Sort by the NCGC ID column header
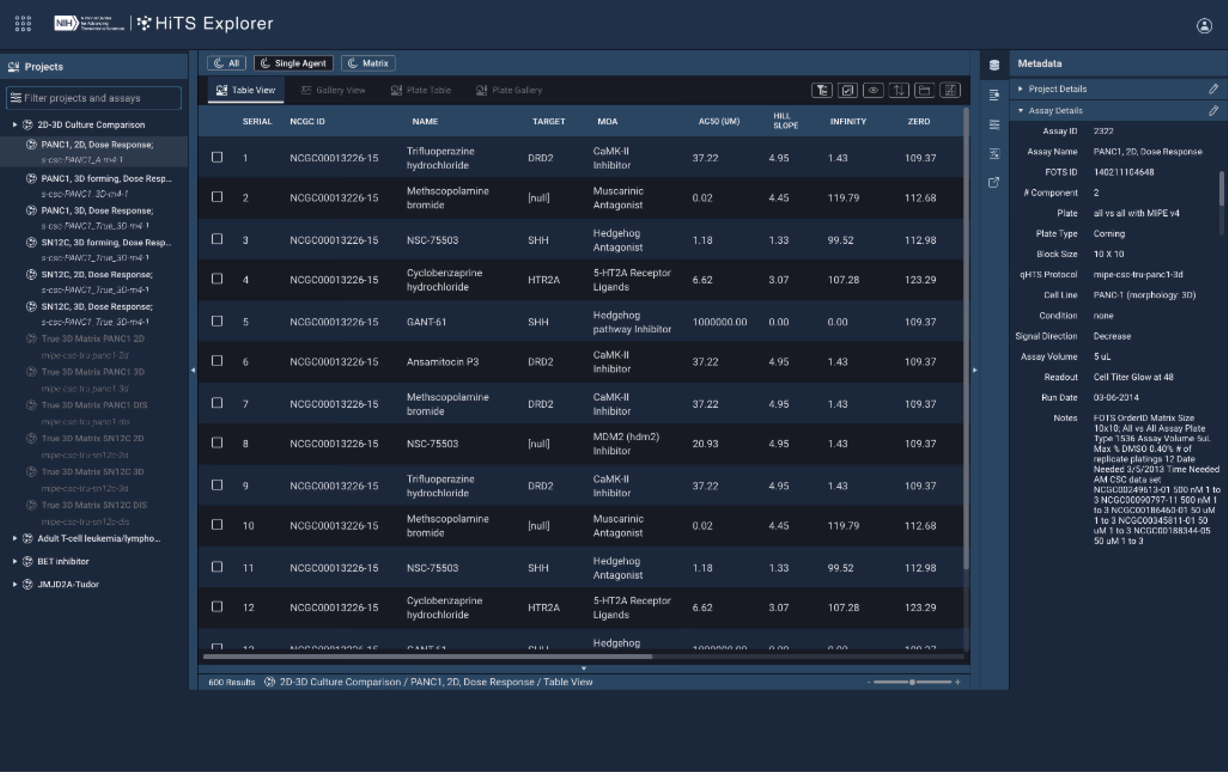 [x=307, y=121]
